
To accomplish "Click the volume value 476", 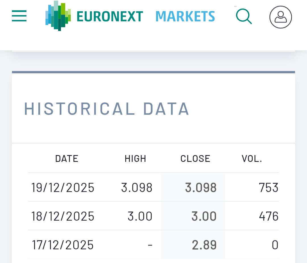I will coord(268,216).
